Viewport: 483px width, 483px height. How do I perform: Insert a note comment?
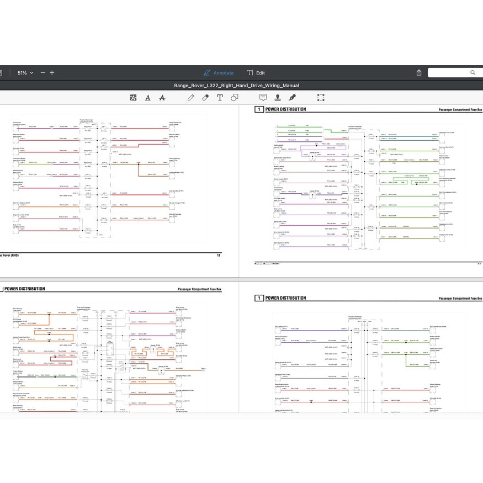click(x=263, y=98)
